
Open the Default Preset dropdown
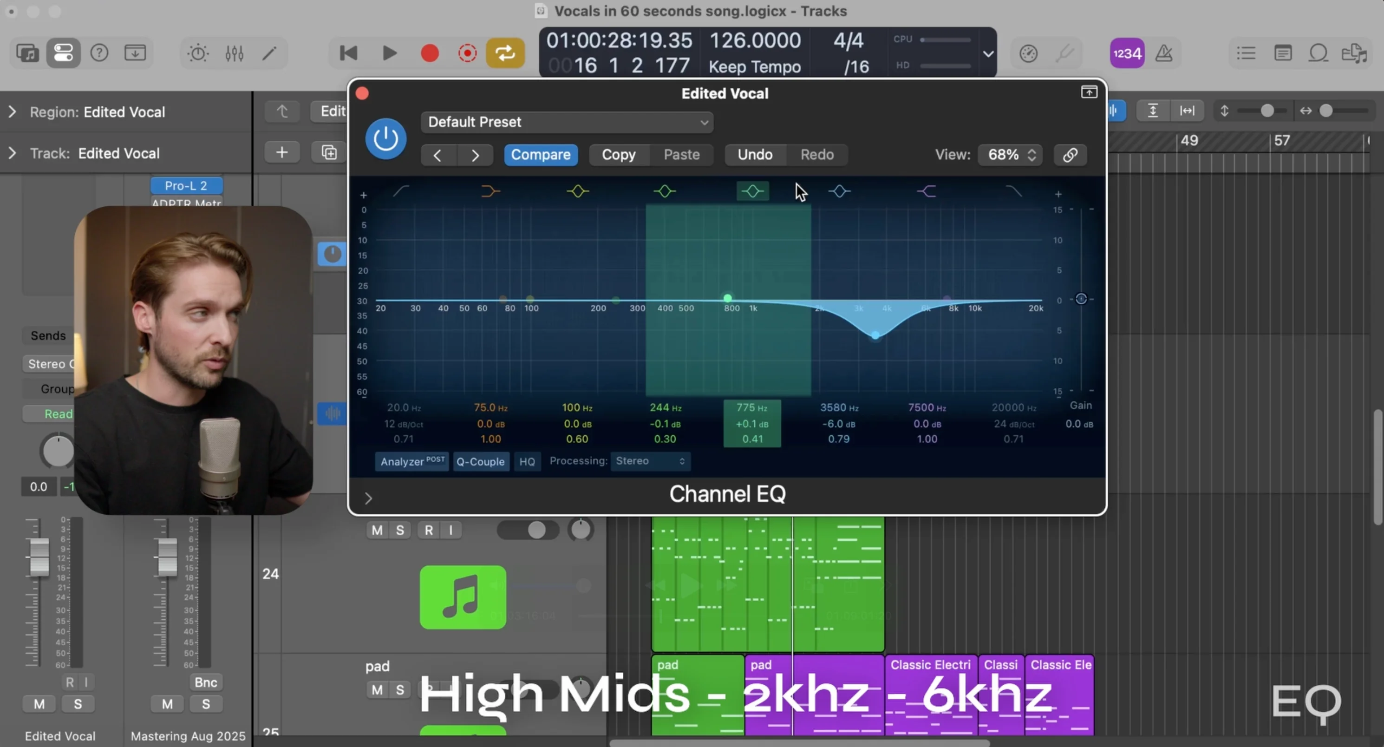[567, 122]
